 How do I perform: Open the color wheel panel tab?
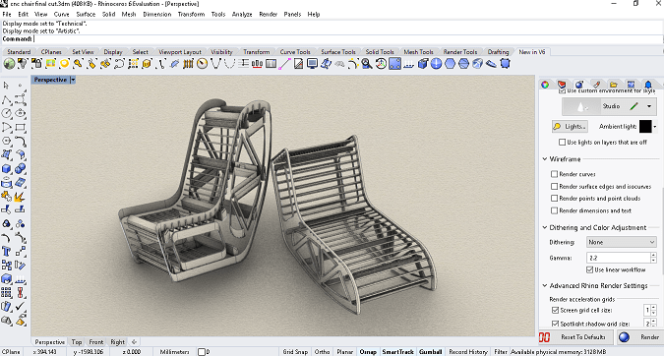tap(545, 85)
